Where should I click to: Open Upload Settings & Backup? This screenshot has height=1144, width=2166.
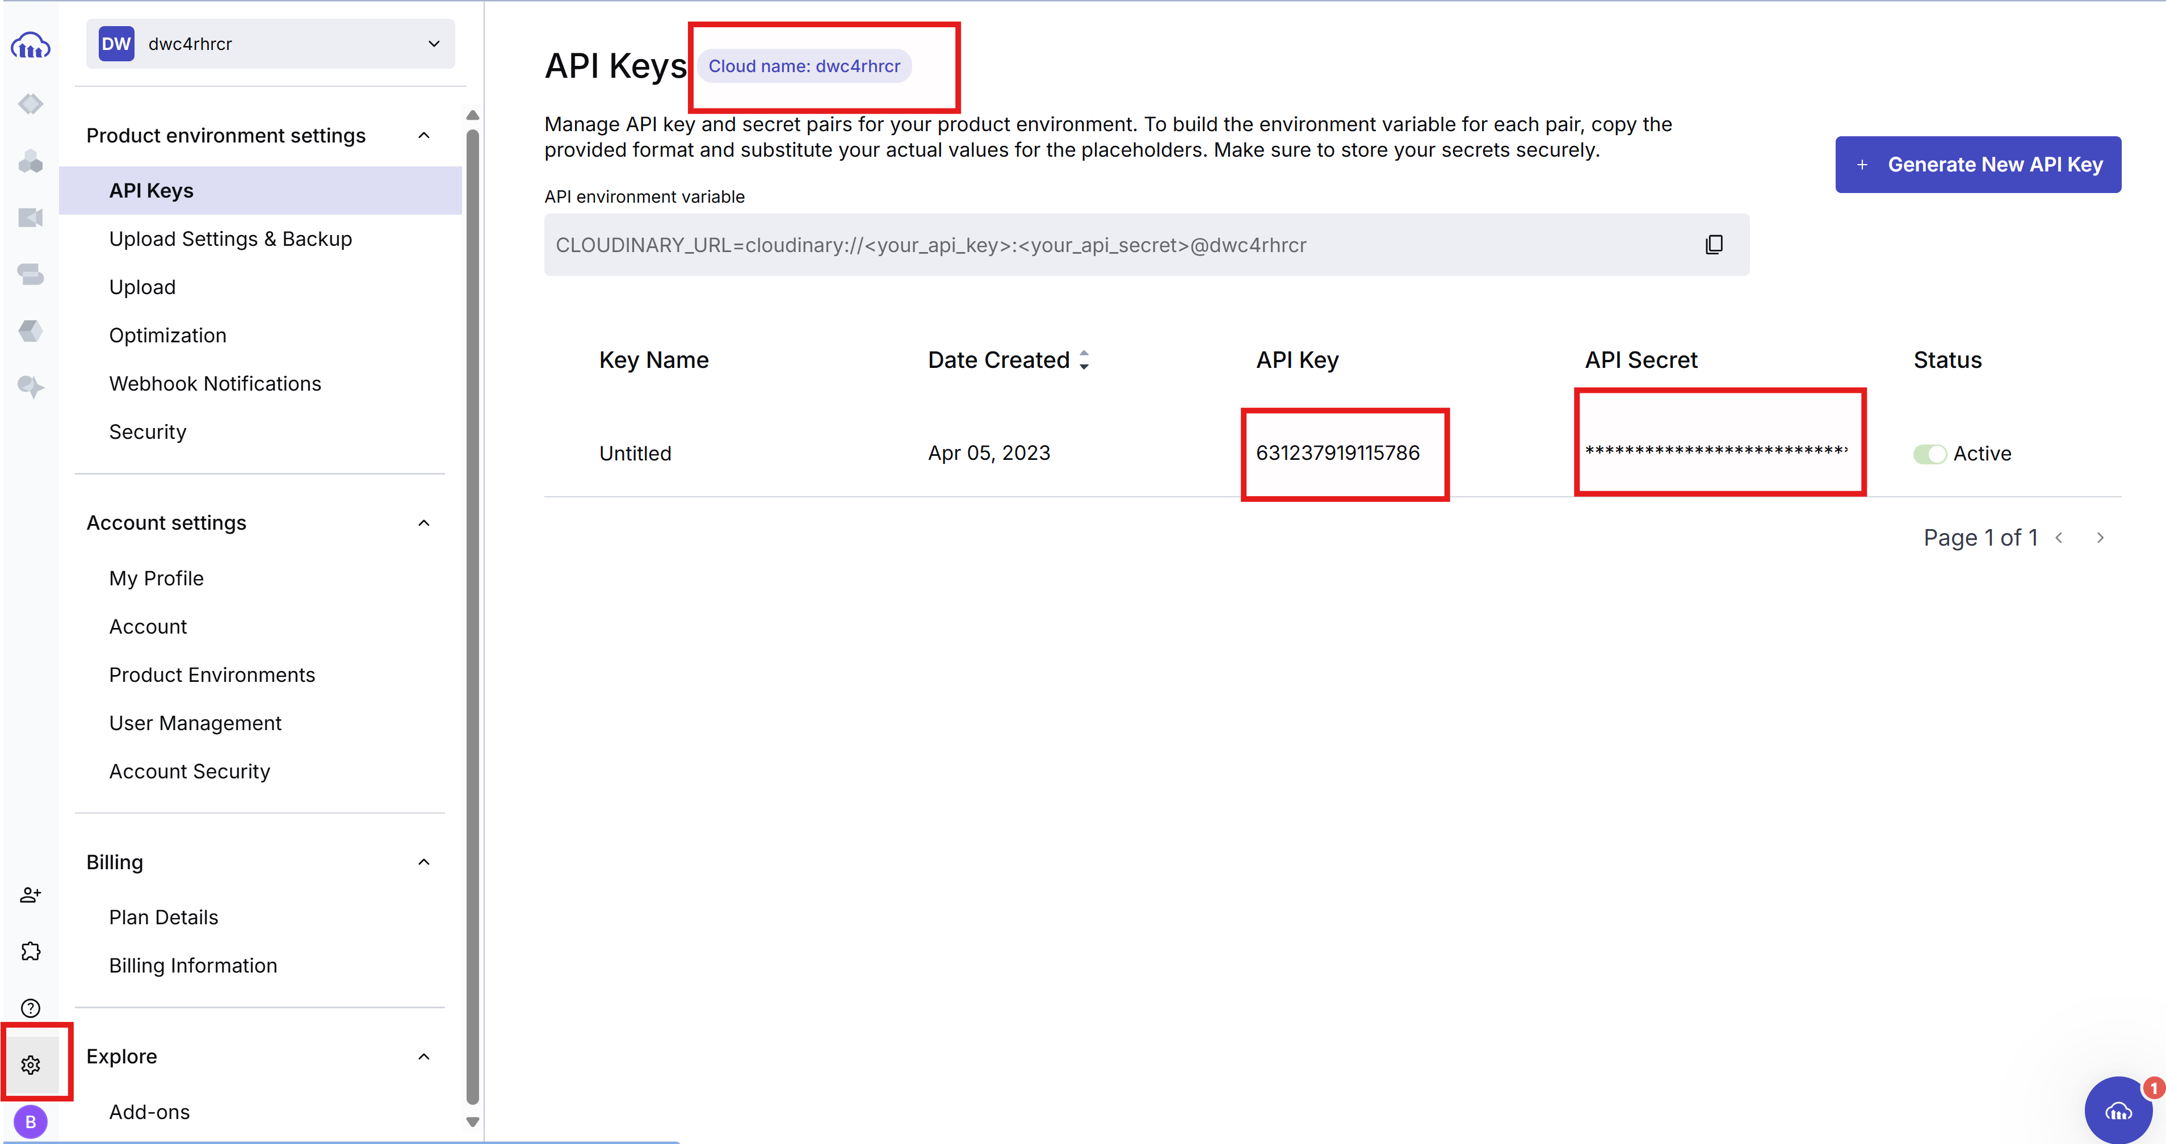(x=230, y=239)
